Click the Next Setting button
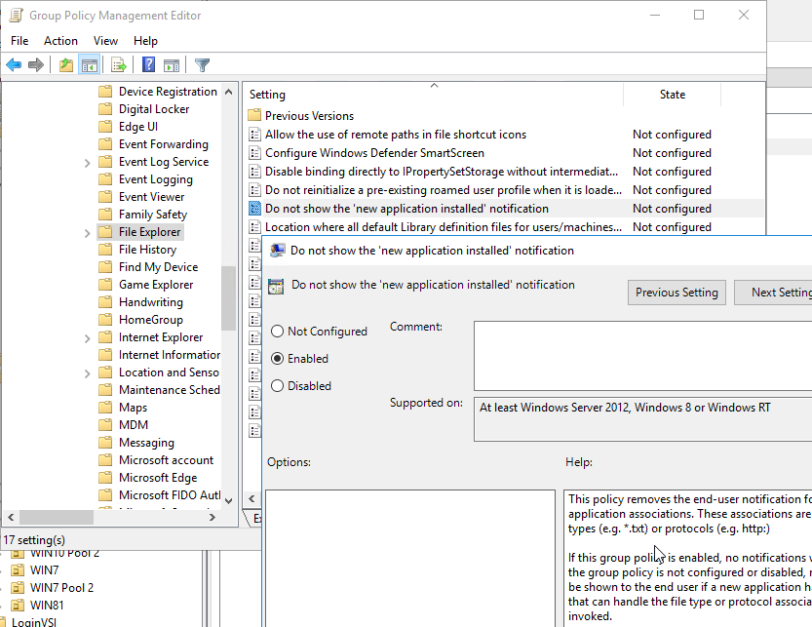This screenshot has width=812, height=627. (x=773, y=293)
